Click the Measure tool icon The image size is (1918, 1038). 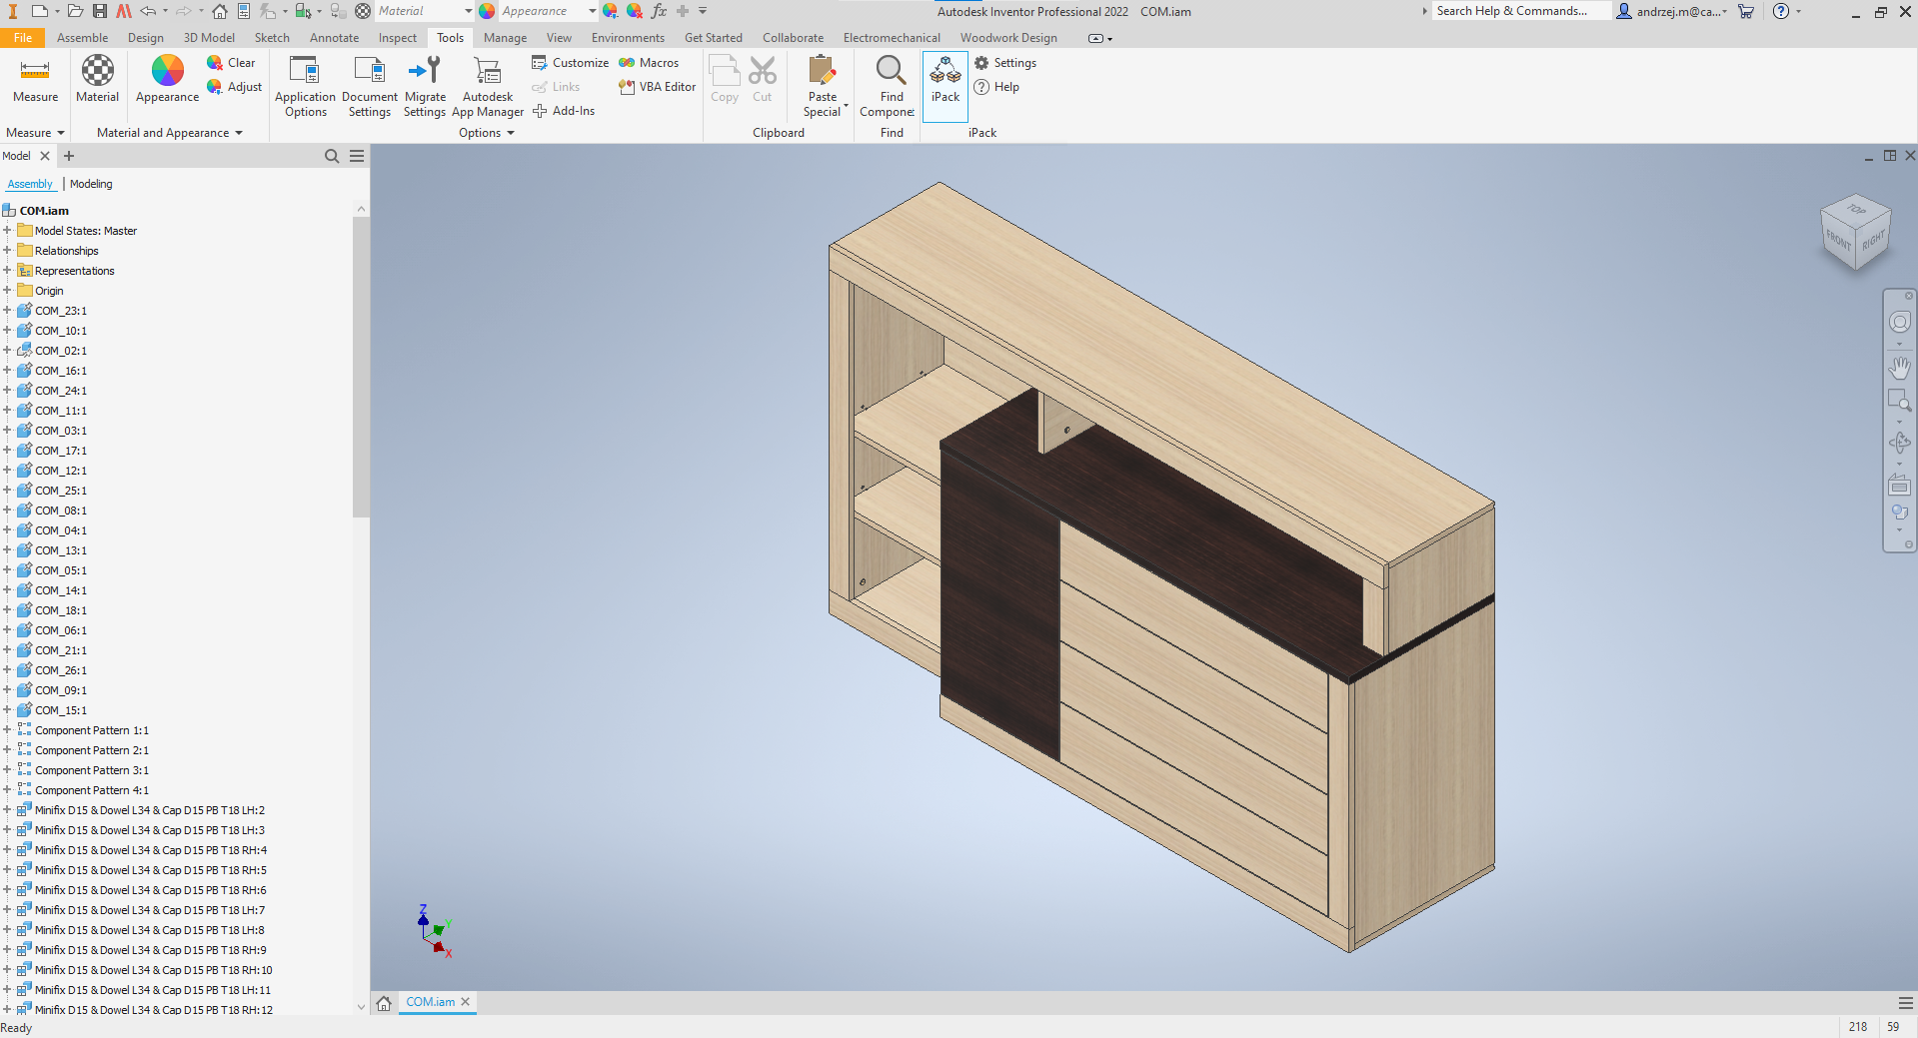35,72
